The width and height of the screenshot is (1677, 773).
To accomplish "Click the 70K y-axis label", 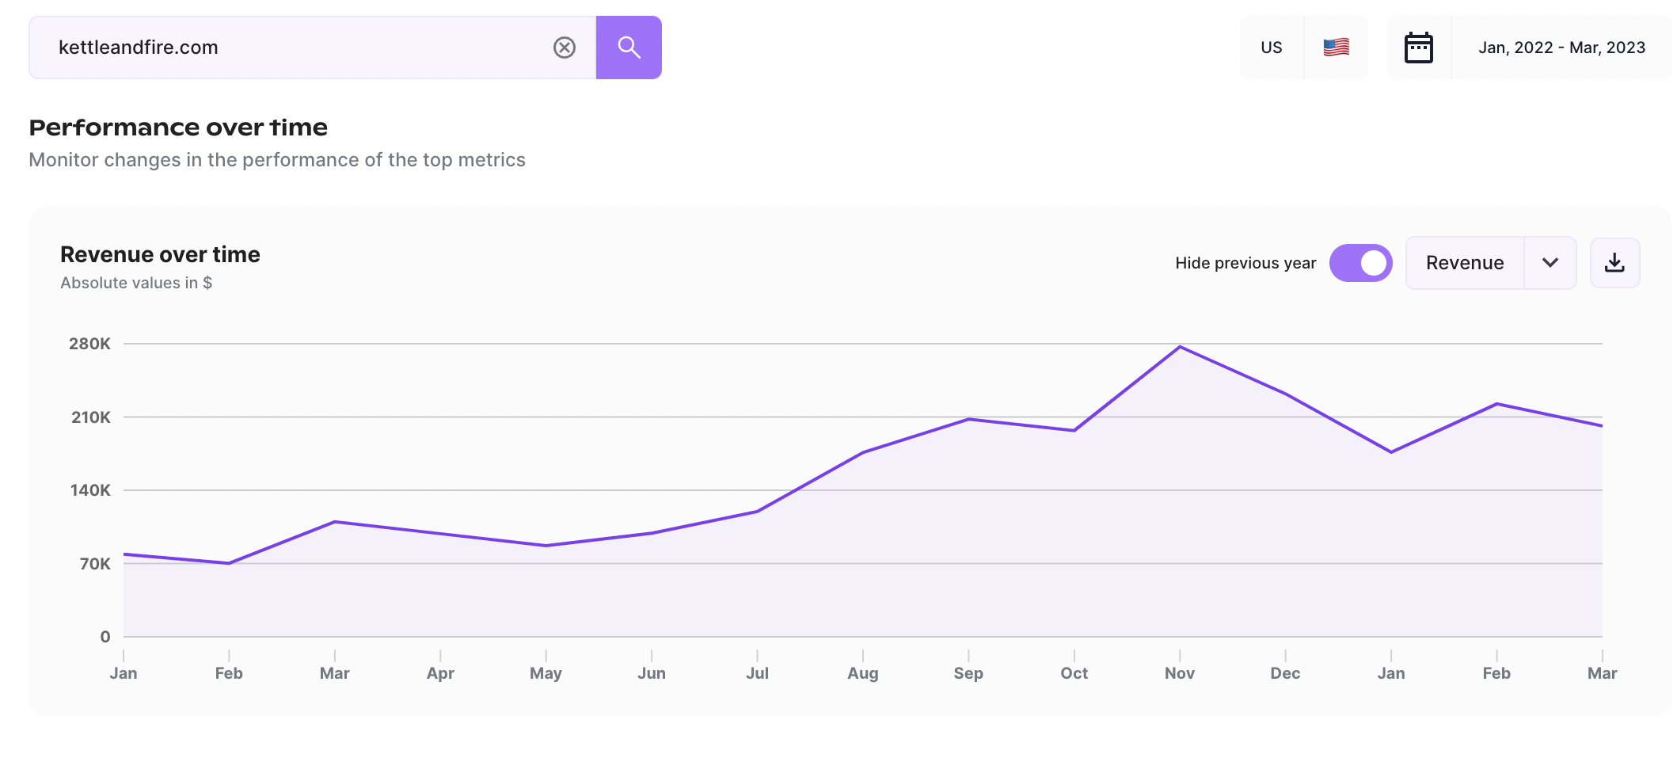I will tap(95, 564).
